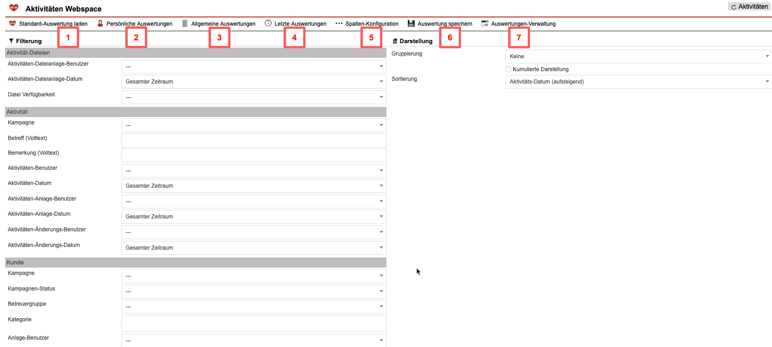The image size is (772, 347).
Task: Select Persönliche Auswertungen menu item
Action: pos(139,24)
